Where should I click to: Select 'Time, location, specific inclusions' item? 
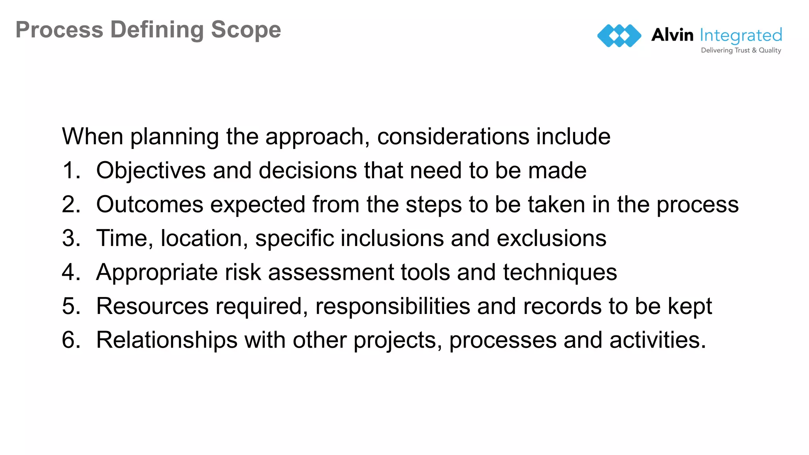pos(351,239)
